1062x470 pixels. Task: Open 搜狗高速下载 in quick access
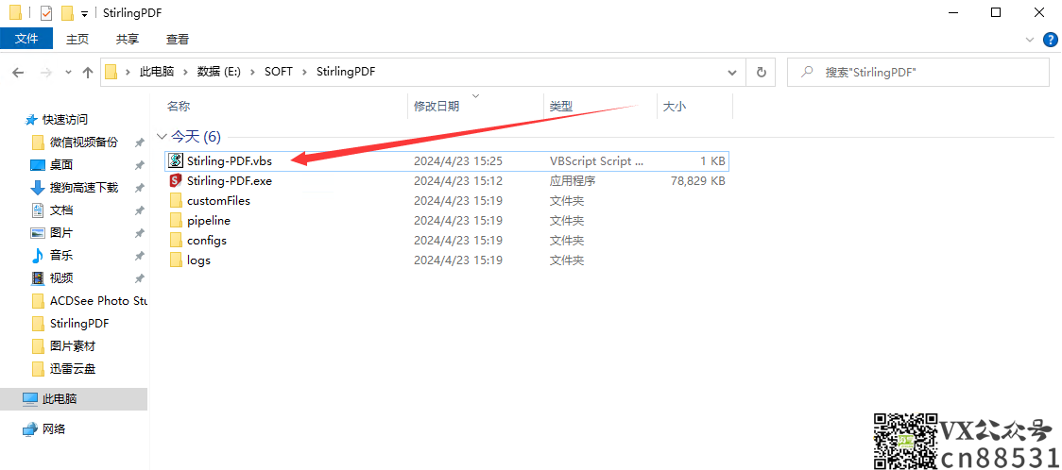tap(83, 188)
